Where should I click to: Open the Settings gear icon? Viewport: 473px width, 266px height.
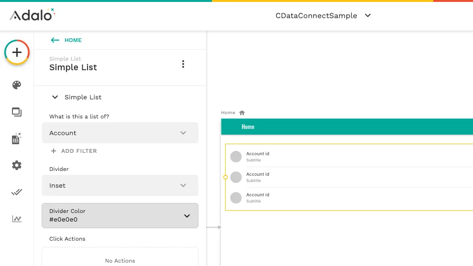coord(17,165)
